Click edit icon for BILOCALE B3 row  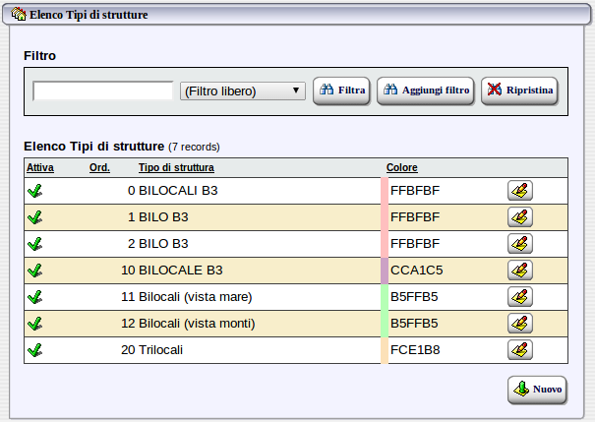click(520, 270)
